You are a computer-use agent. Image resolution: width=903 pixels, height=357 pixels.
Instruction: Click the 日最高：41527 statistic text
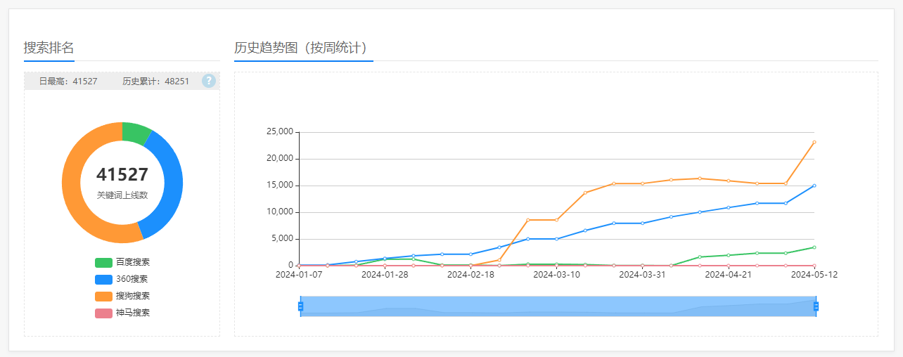tap(68, 82)
